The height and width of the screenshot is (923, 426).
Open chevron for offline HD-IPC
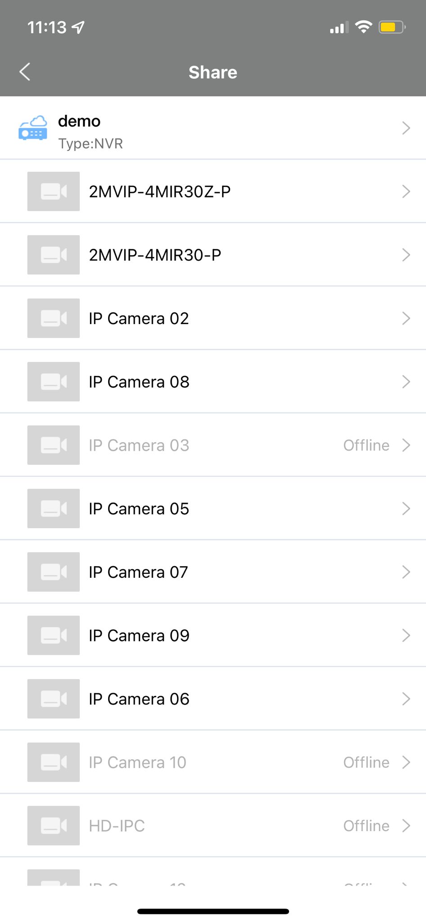point(406,826)
